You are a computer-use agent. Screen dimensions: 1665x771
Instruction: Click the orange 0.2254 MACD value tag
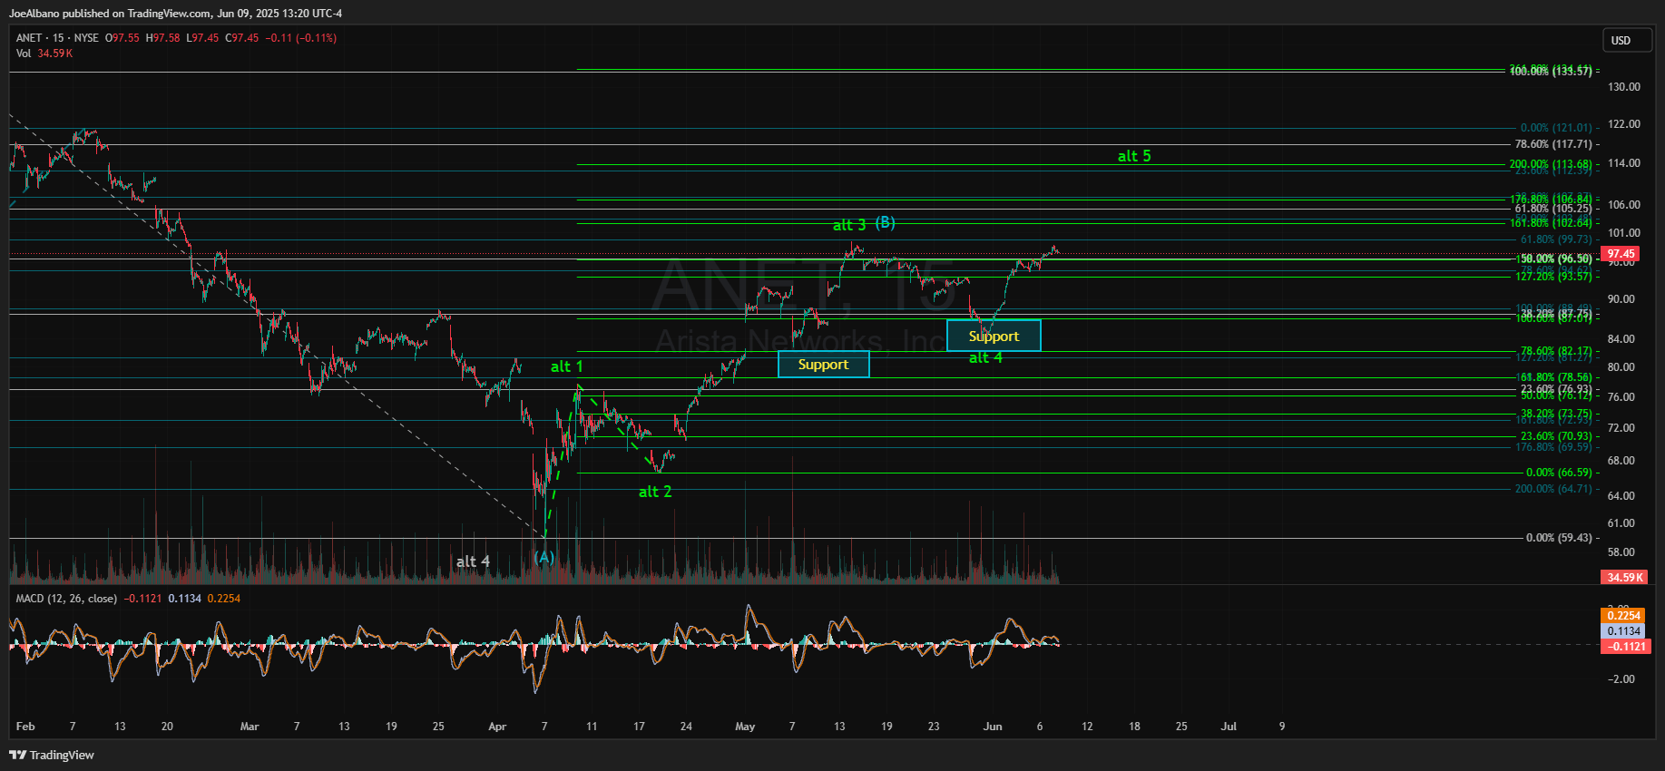1623,616
